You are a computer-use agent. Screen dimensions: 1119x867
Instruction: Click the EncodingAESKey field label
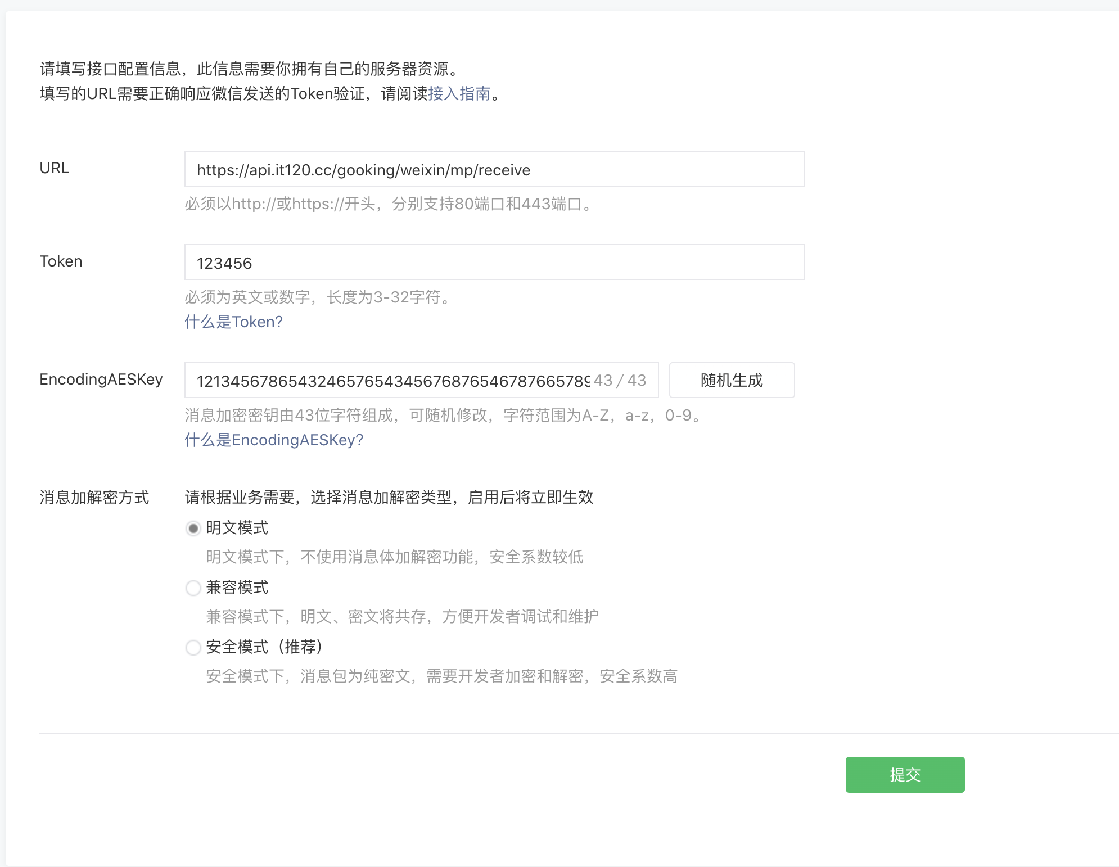click(x=101, y=380)
